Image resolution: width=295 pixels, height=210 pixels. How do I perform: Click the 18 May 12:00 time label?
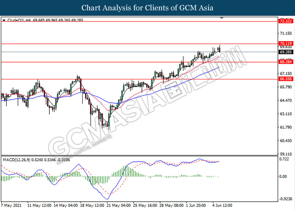[x=92, y=205]
